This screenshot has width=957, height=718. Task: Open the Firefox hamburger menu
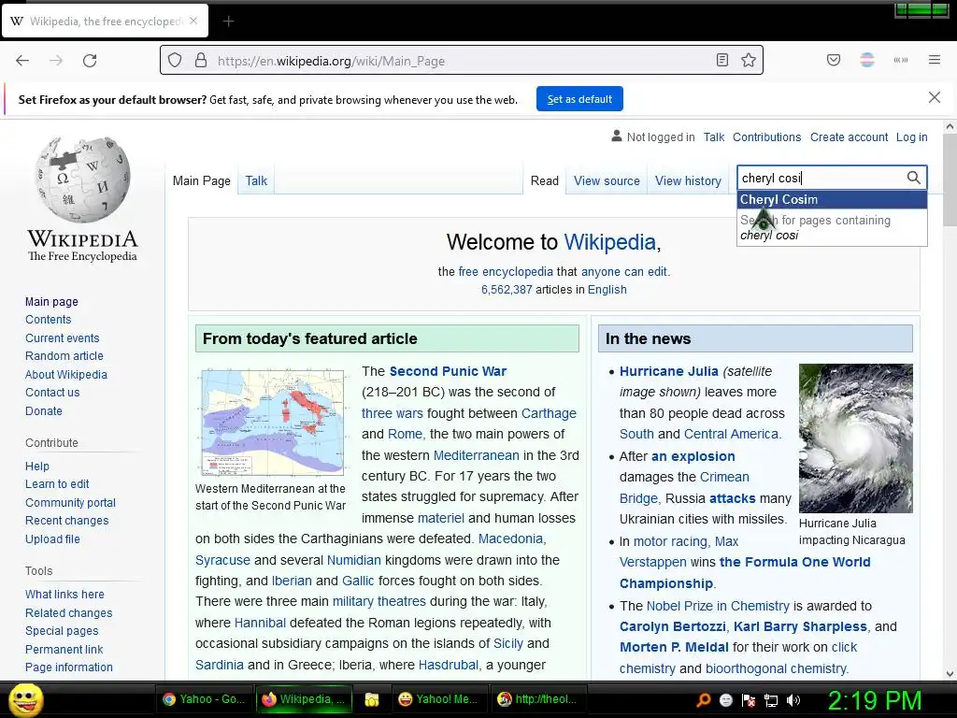click(935, 60)
